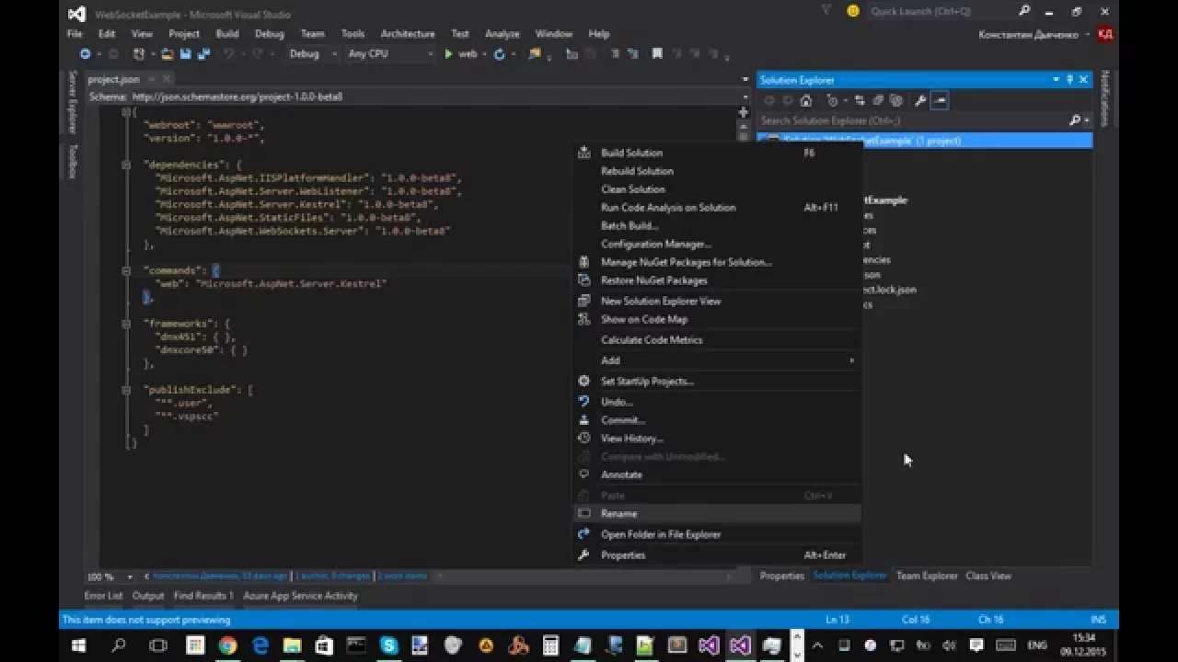
Task: Click the pin icon on Solution Explorer header
Action: [x=1069, y=80]
